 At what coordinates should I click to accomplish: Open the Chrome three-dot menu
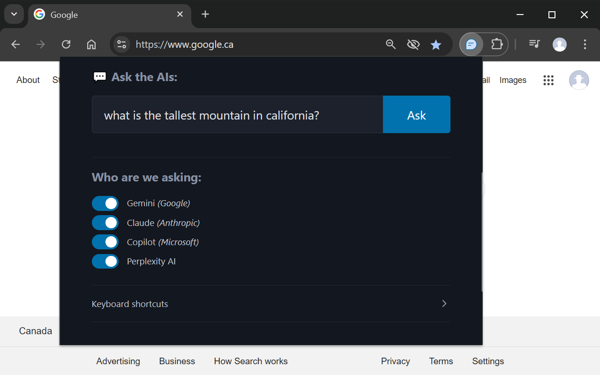[585, 45]
